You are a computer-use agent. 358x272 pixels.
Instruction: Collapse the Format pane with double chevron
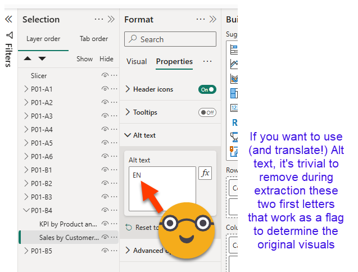[x=212, y=19]
